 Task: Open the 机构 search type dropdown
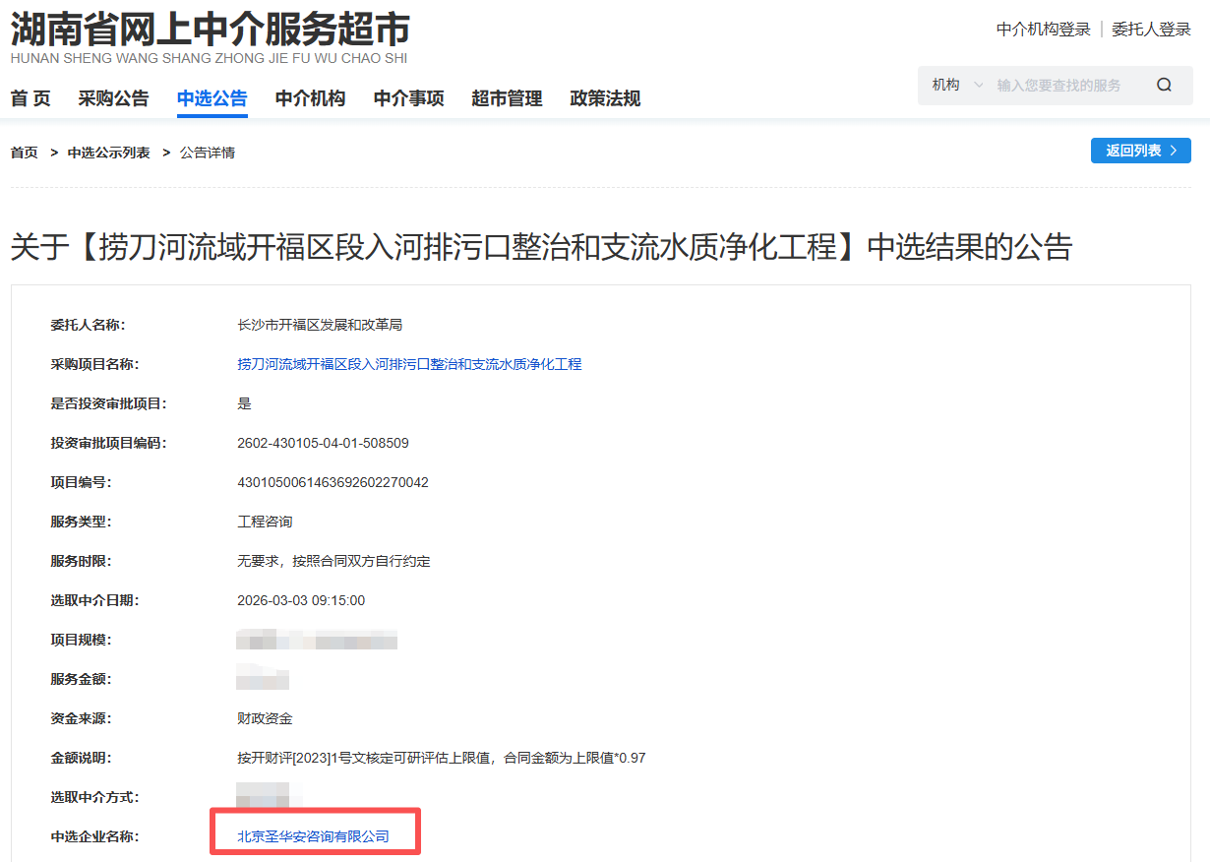947,85
